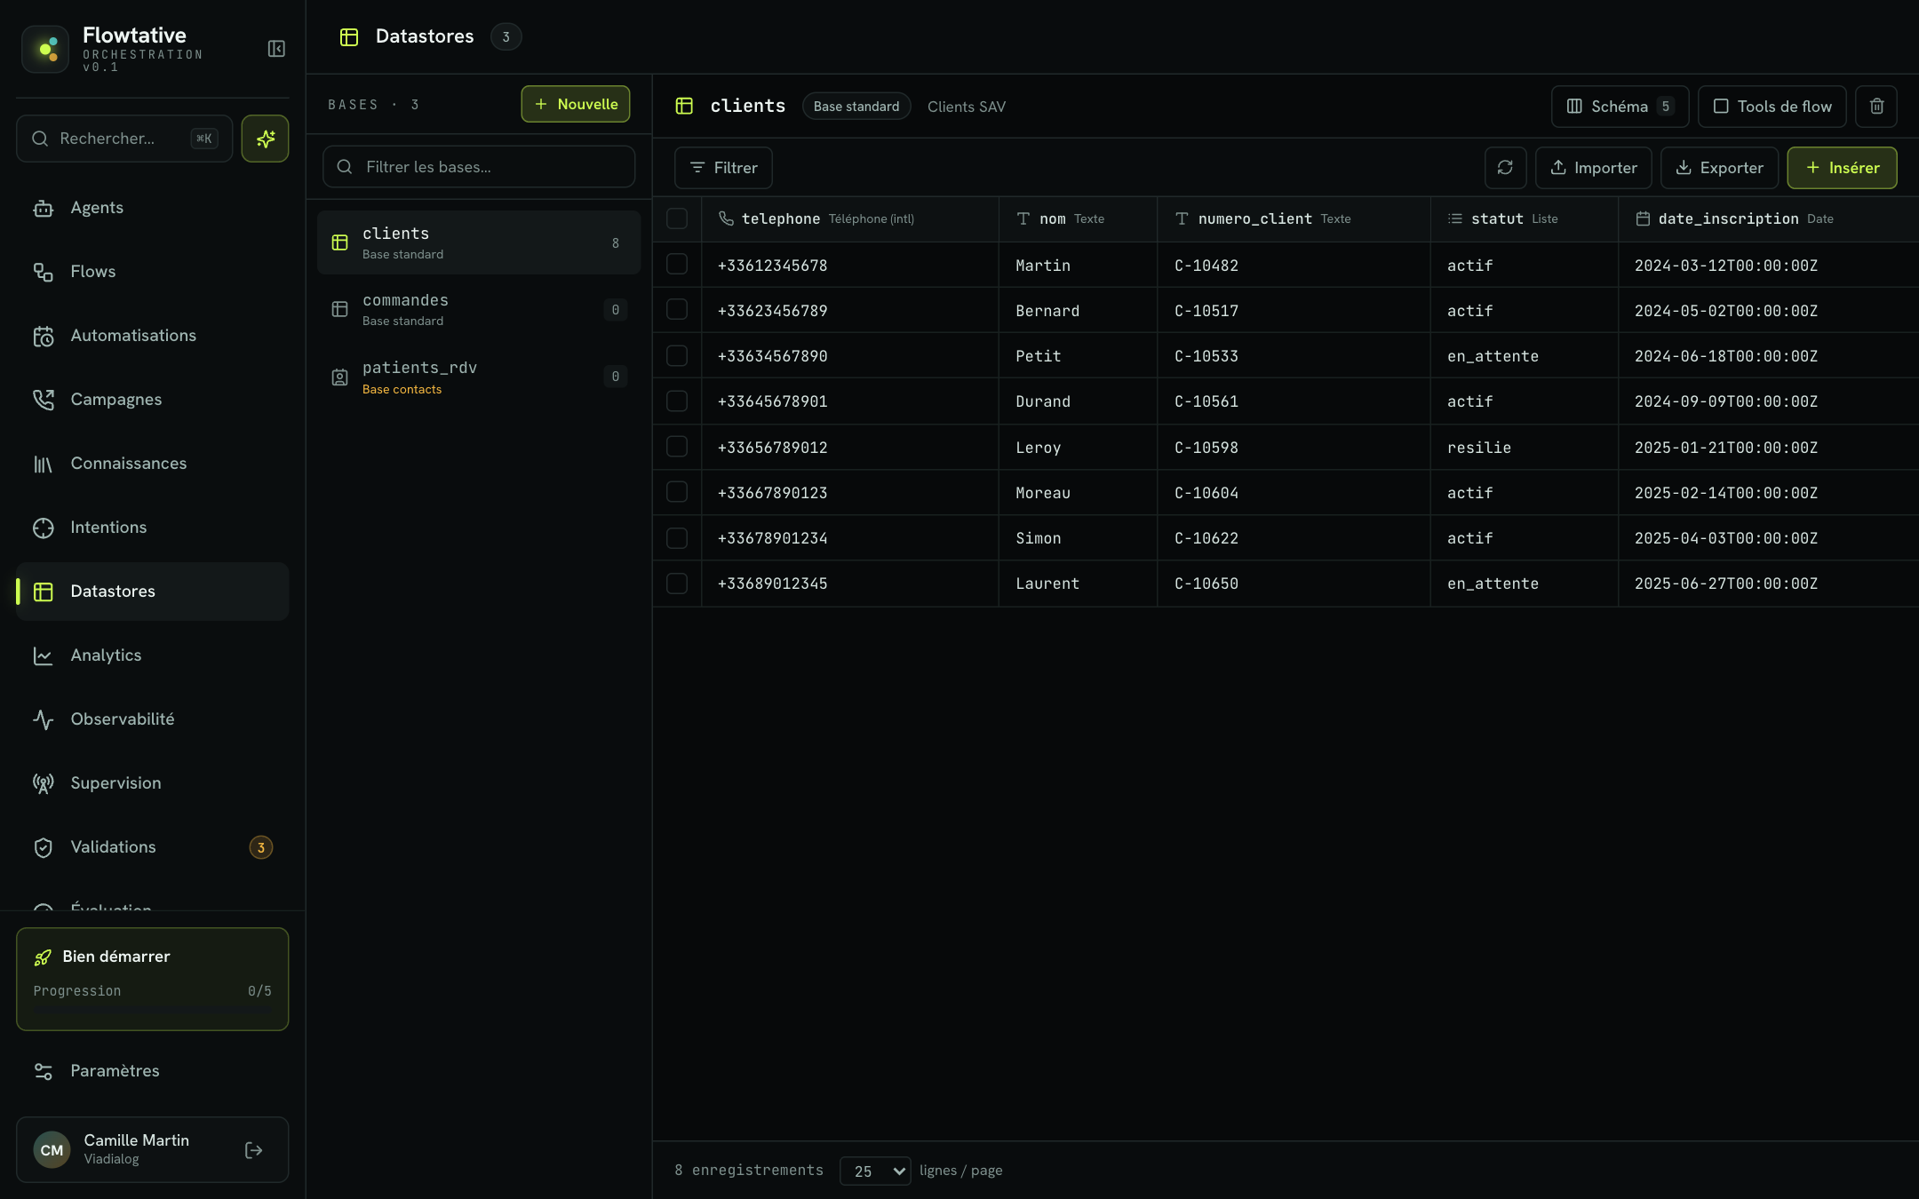Viewport: 1919px width, 1199px height.
Task: Select the Intentions icon entry
Action: pyautogui.click(x=43, y=528)
